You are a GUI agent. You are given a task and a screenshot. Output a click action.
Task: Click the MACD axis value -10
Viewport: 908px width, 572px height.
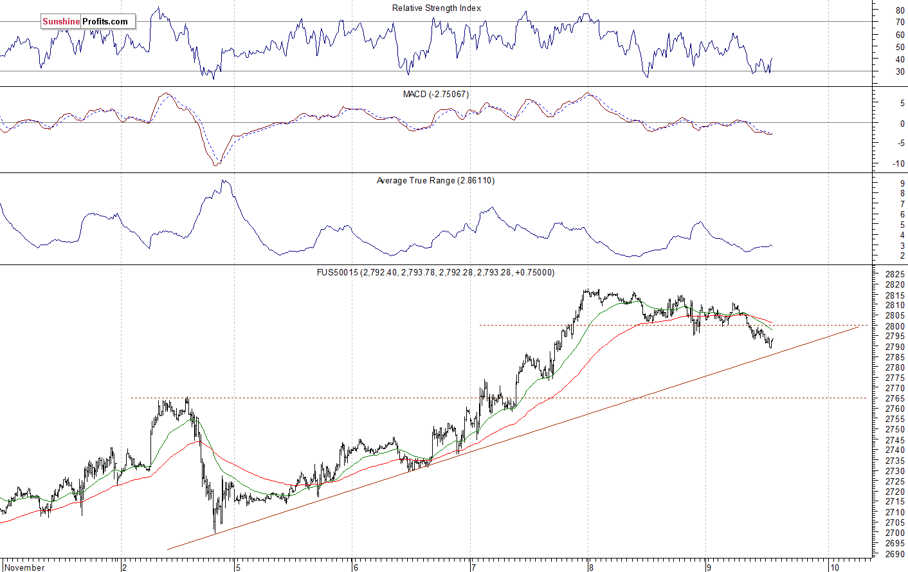(899, 163)
